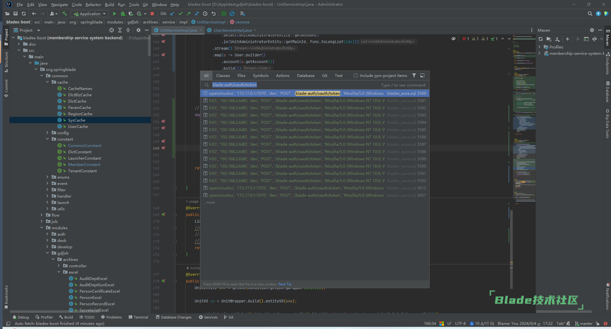Update project from Git with the blue arrow
The width and height of the screenshot is (611, 329).
click(x=172, y=14)
